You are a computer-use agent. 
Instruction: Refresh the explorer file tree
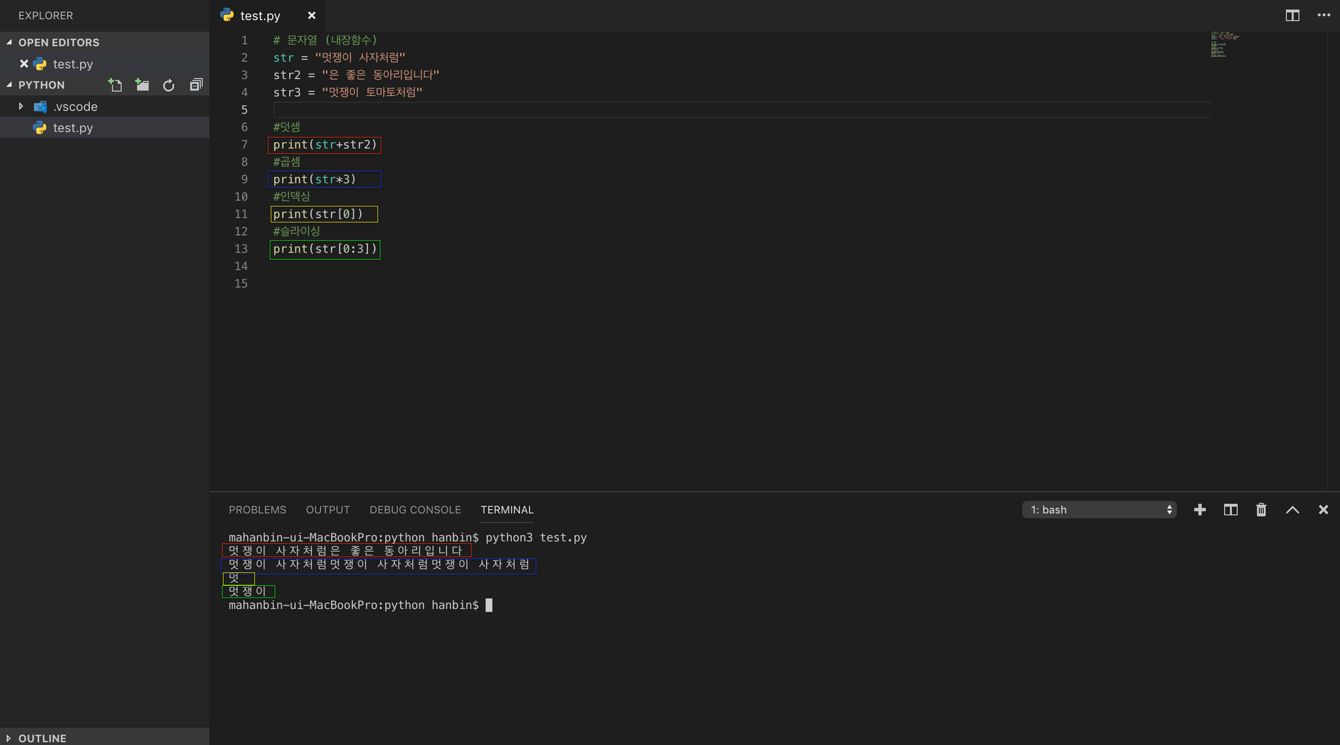pyautogui.click(x=169, y=85)
